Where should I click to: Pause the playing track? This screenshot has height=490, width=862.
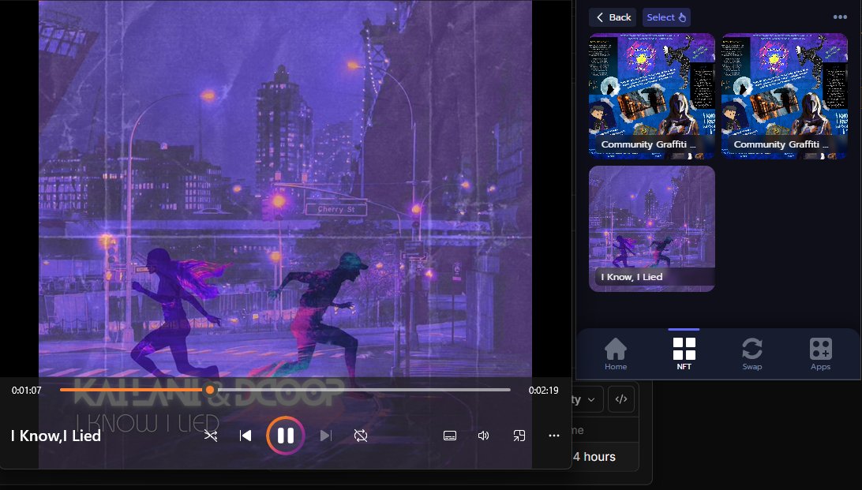(x=285, y=436)
